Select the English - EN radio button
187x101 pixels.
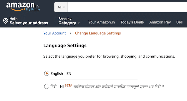47,73
